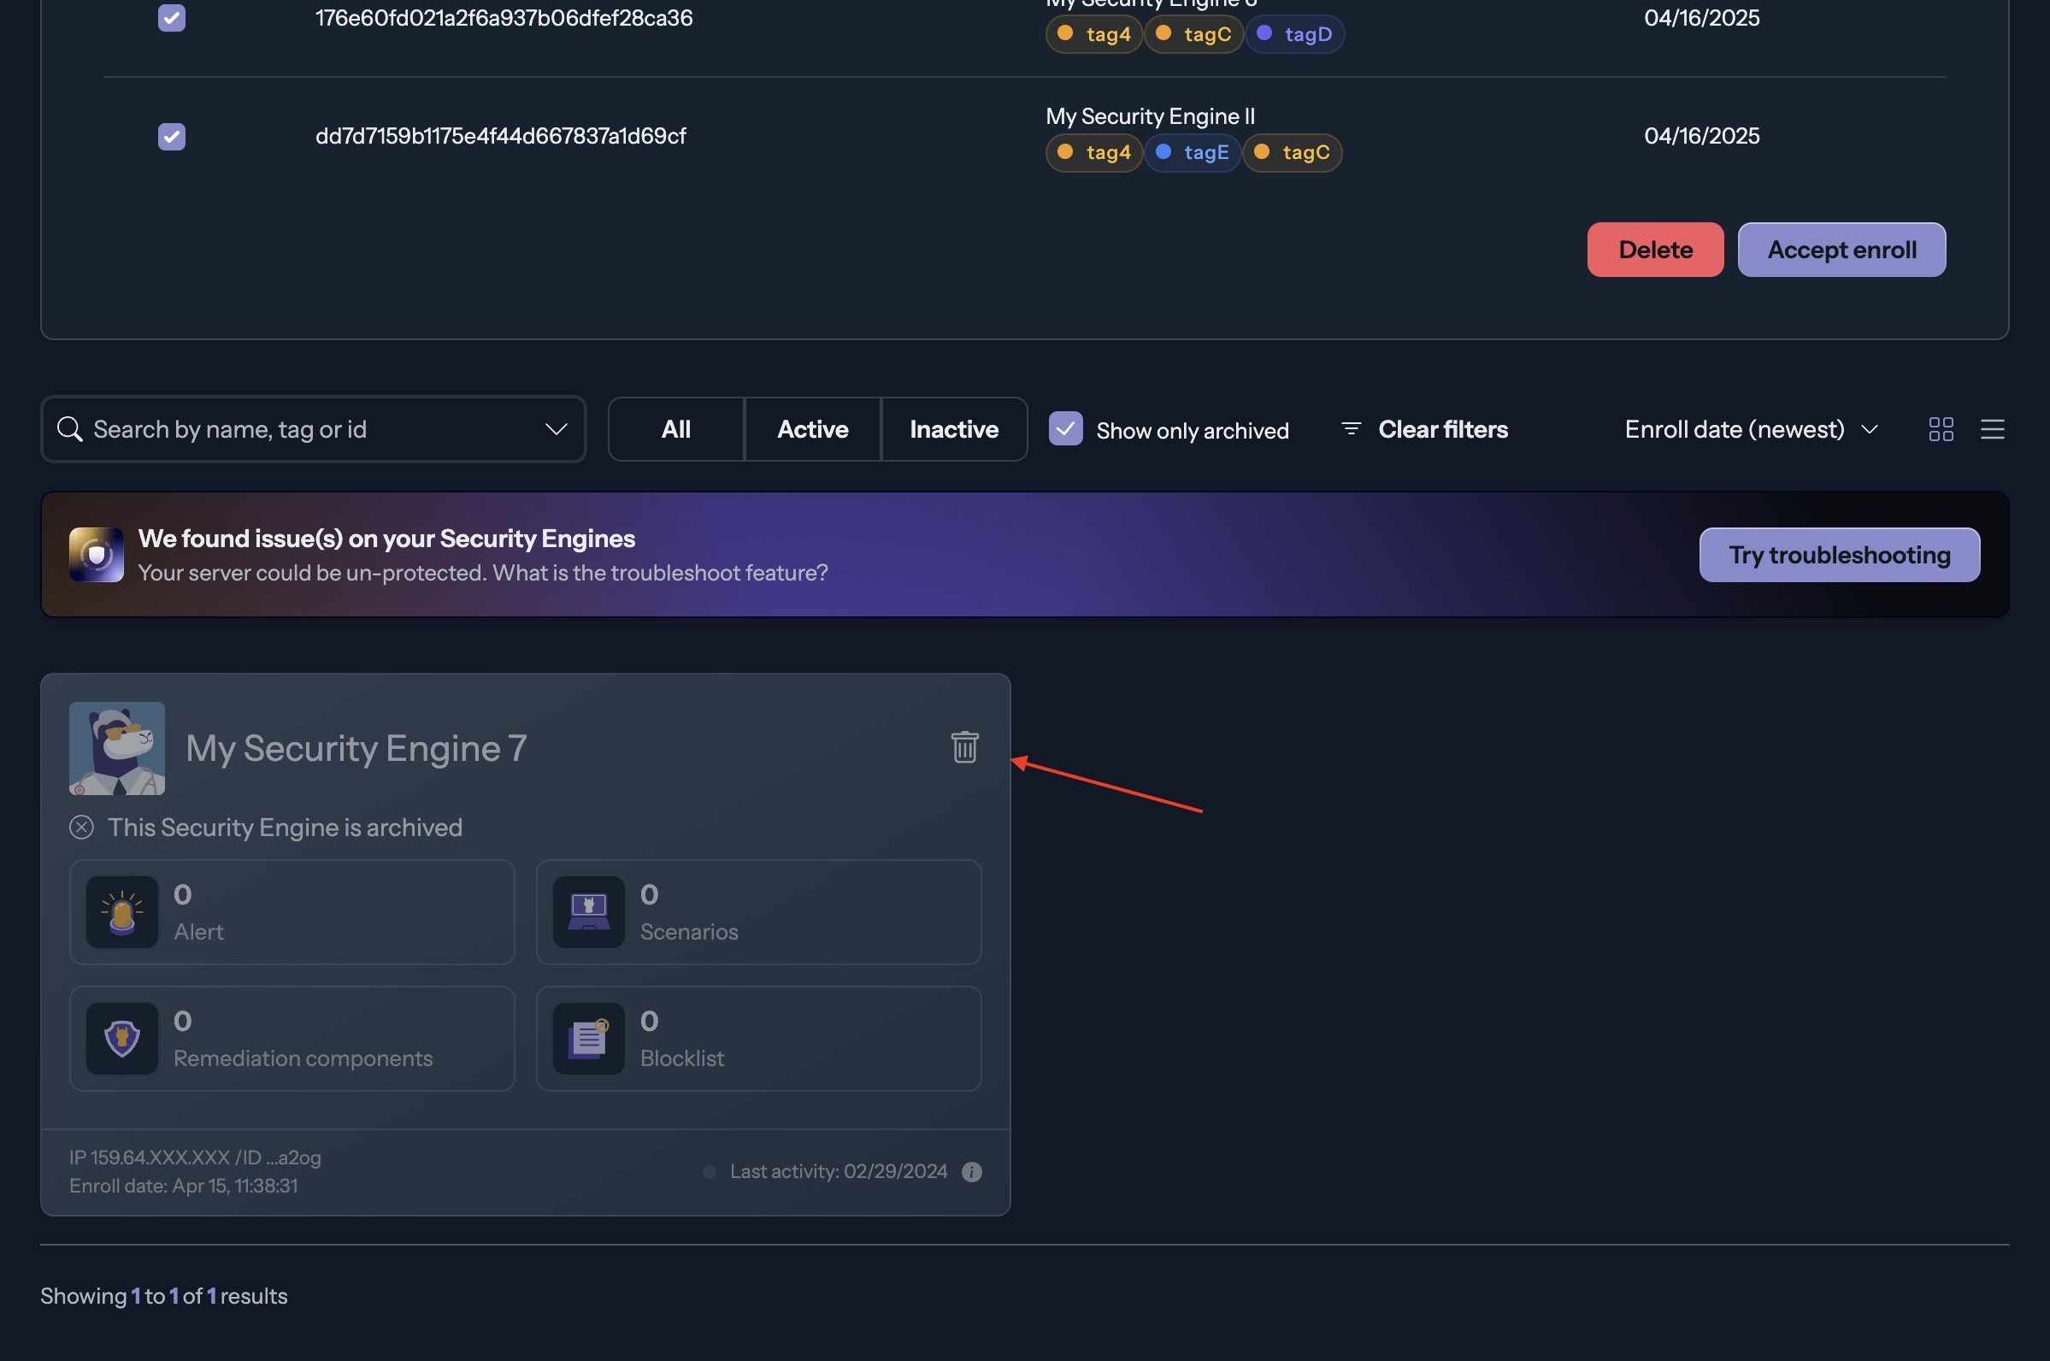Expand the search field dropdown chevron
Image resolution: width=2050 pixels, height=1361 pixels.
557,430
